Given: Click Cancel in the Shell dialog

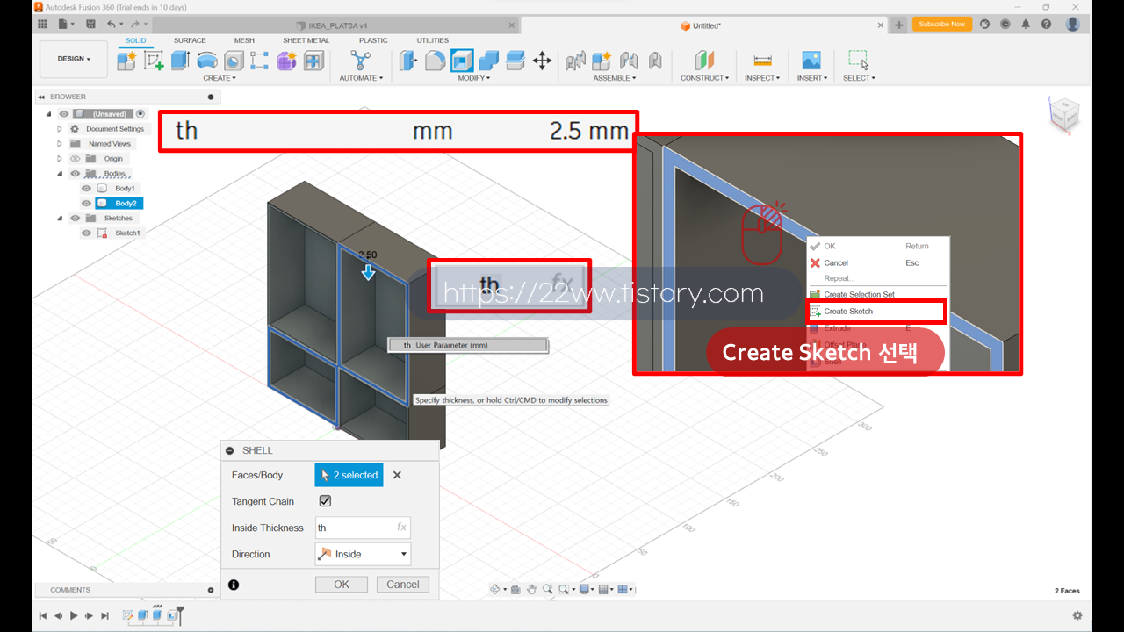Looking at the screenshot, I should click(403, 585).
